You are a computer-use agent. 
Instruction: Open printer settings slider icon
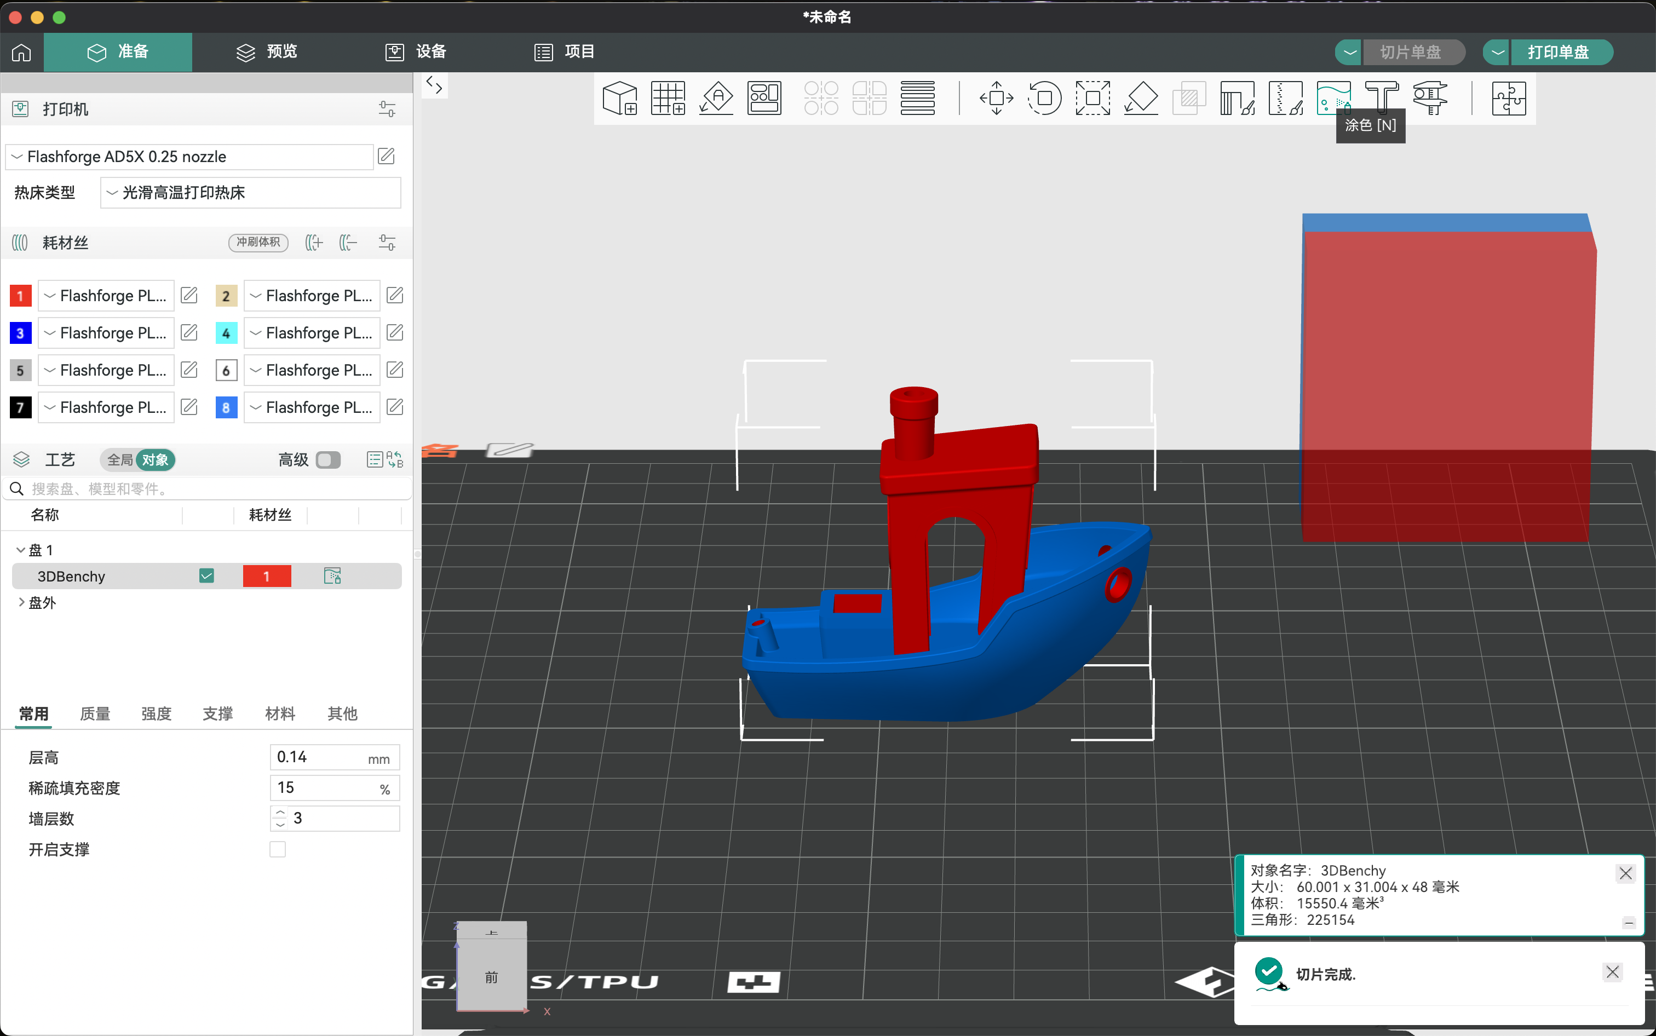tap(387, 109)
